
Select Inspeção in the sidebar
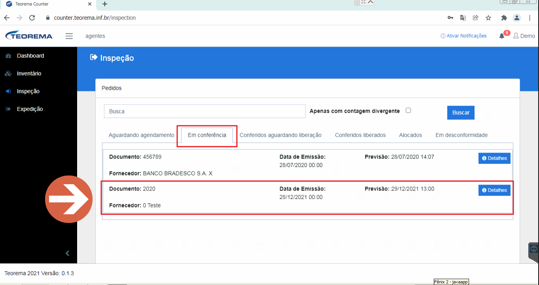click(28, 91)
